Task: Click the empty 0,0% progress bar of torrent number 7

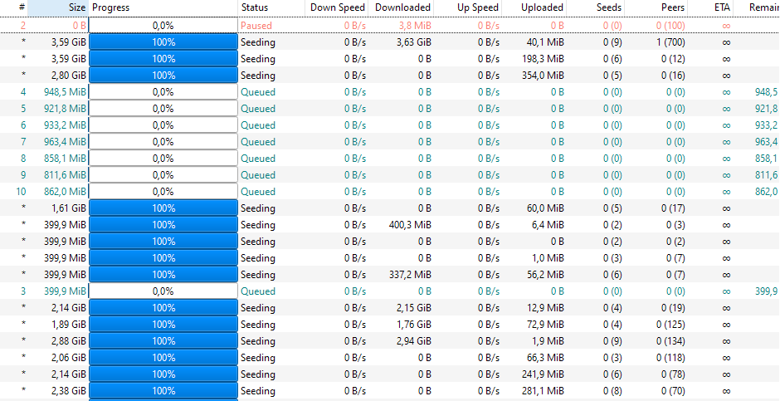Action: click(x=163, y=142)
